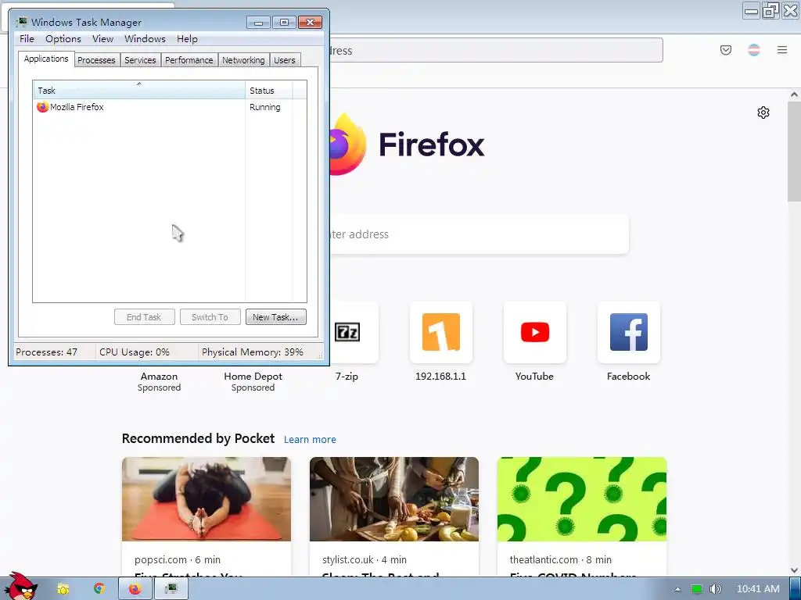This screenshot has width=801, height=600.
Task: Click the Learn more Pocket link
Action: click(x=310, y=439)
